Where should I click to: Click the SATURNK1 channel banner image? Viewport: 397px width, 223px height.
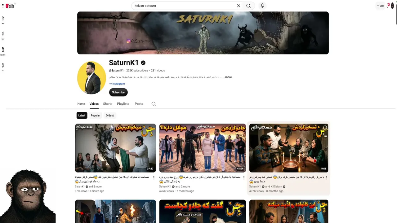(203, 33)
